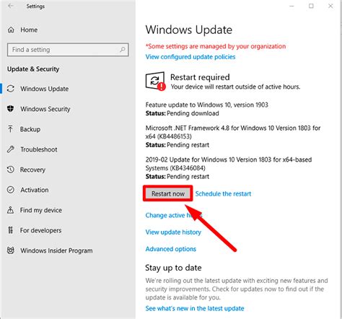Click the Troubleshoot wrench icon

[x=11, y=149]
